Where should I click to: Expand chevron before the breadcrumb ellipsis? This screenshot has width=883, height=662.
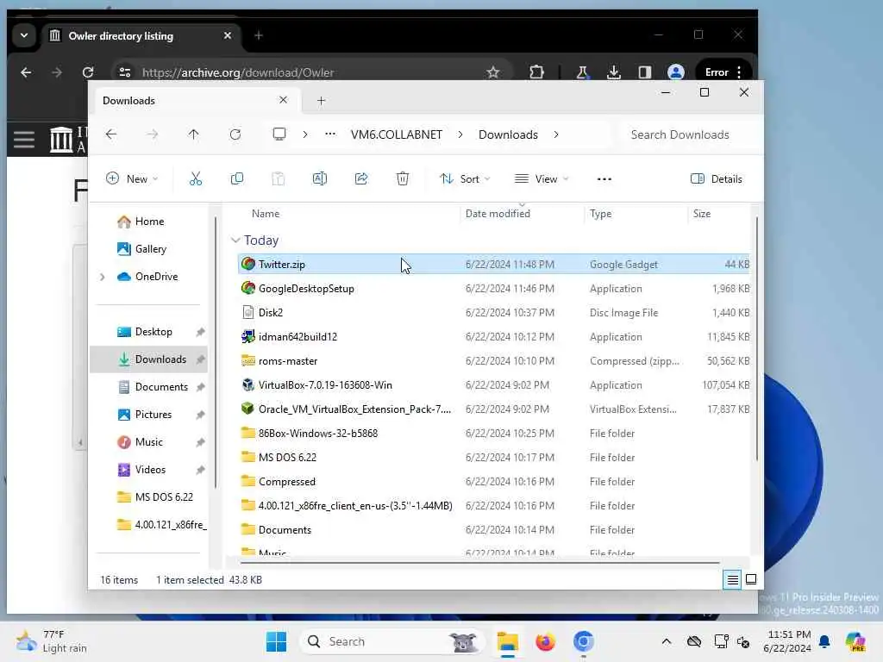(305, 134)
